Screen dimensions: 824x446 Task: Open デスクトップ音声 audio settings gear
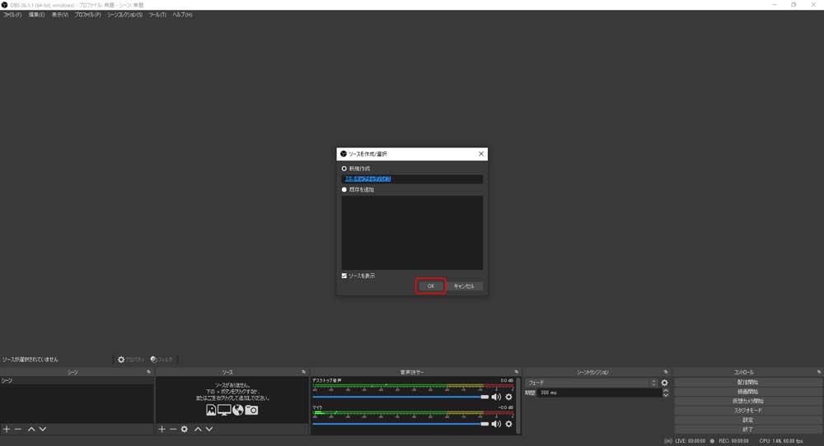(x=508, y=397)
